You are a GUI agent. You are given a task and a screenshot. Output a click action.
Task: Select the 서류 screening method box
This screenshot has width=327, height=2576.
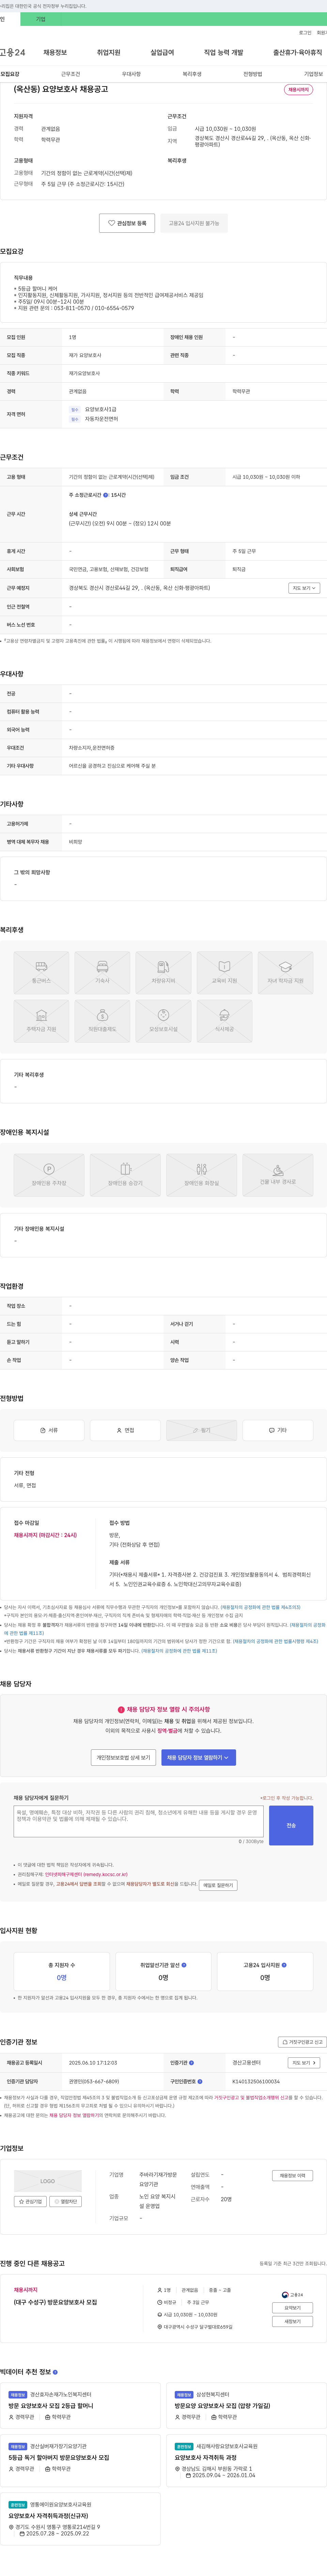point(49,1430)
